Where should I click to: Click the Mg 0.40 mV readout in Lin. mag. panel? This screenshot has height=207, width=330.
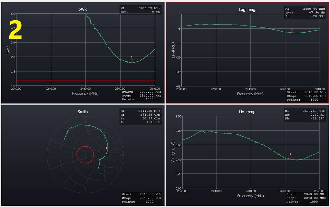(305, 115)
